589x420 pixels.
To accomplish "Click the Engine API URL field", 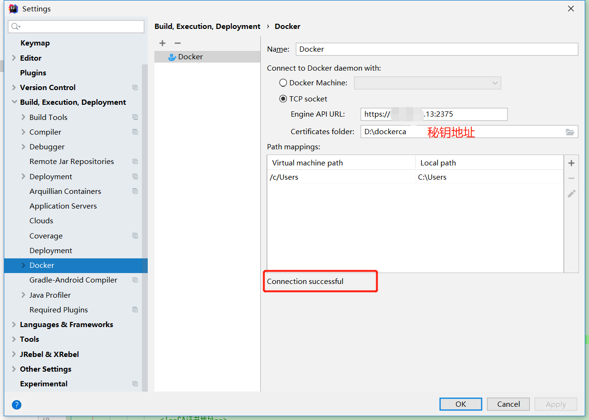I will click(434, 114).
